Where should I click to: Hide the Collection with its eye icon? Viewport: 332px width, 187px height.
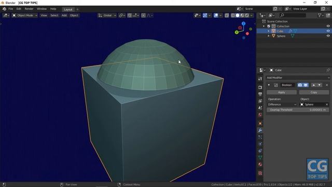pyautogui.click(x=328, y=26)
